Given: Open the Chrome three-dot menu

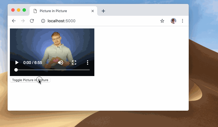Looking at the screenshot, I should (183, 21).
